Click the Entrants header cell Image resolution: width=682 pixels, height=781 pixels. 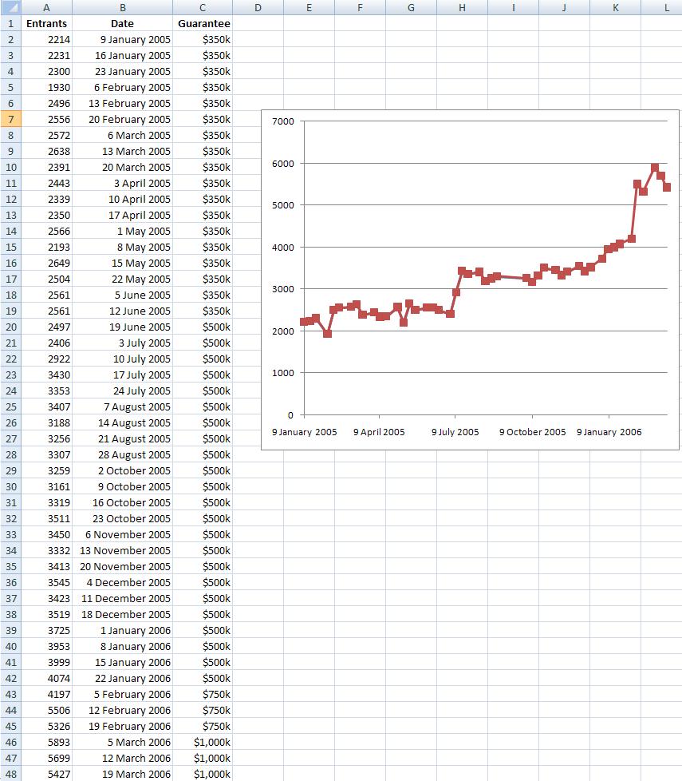(x=46, y=23)
